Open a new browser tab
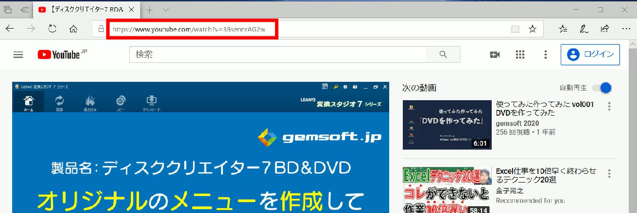This screenshot has width=637, height=213. tap(150, 10)
